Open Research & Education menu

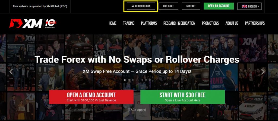point(179,23)
